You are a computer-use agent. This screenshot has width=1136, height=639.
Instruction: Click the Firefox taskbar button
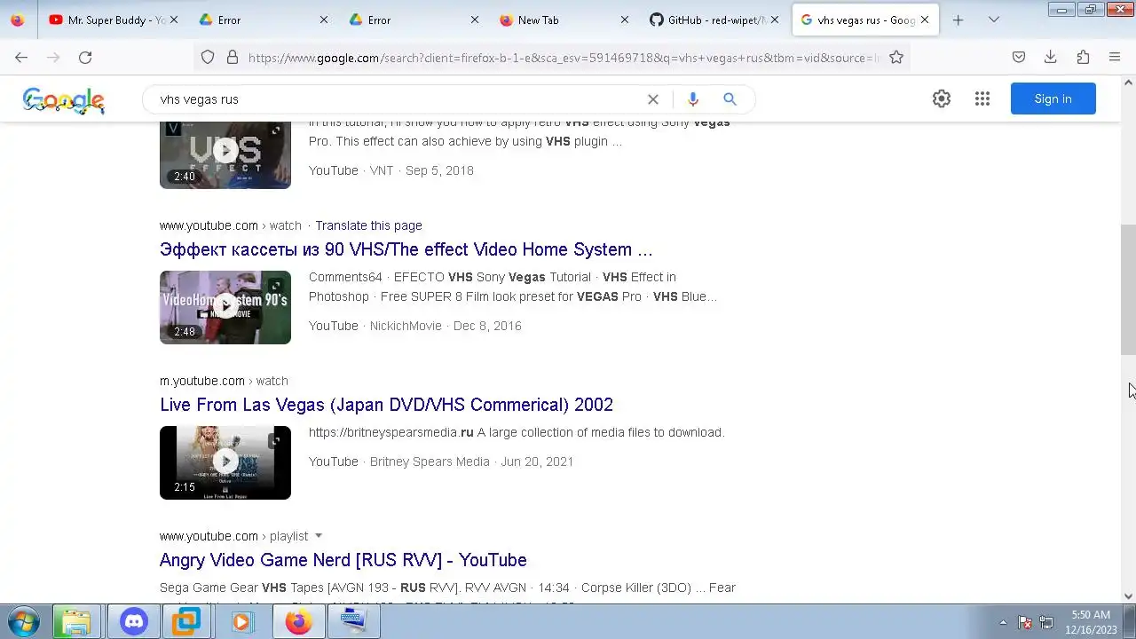coord(298,622)
